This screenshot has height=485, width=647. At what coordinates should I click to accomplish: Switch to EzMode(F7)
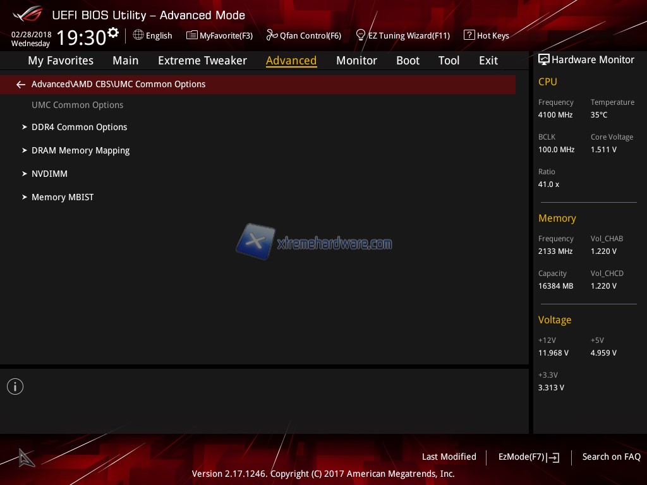coord(528,457)
